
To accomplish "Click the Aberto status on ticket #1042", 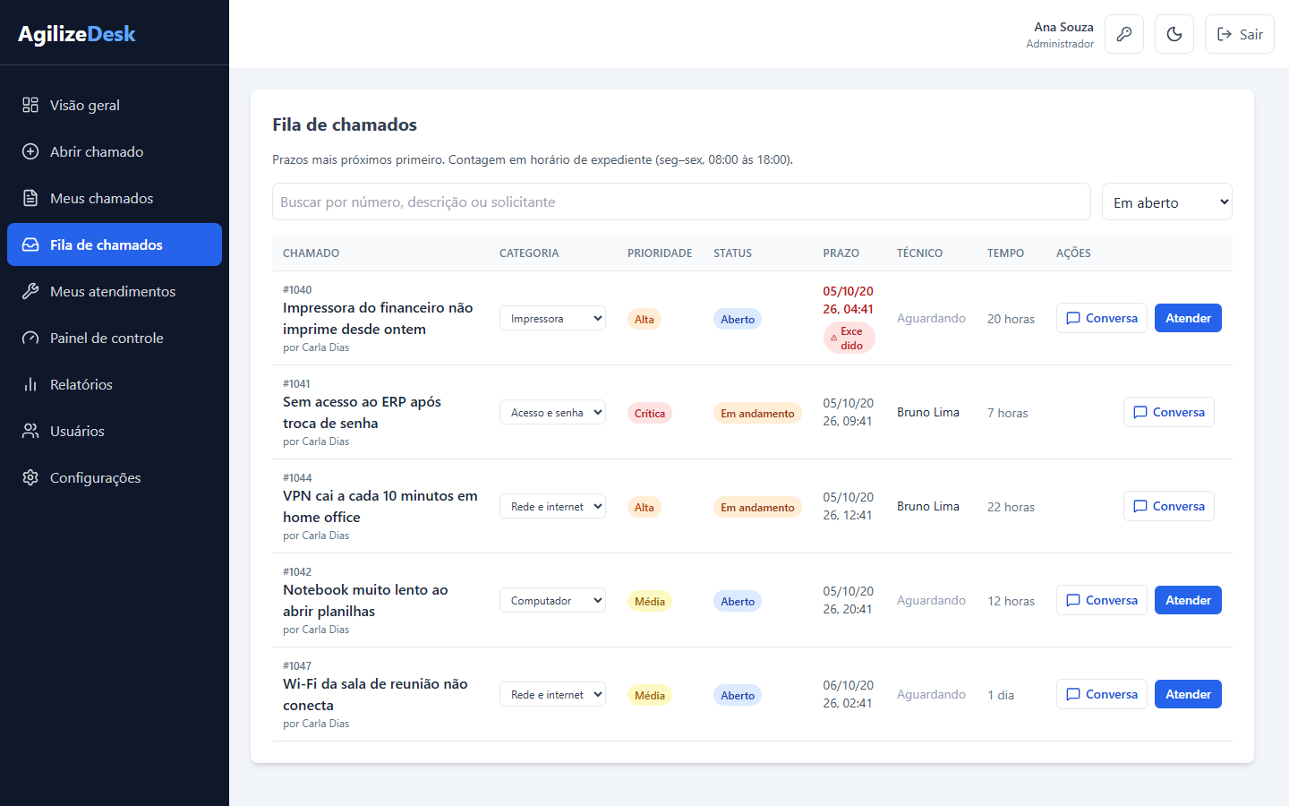I will pos(738,601).
